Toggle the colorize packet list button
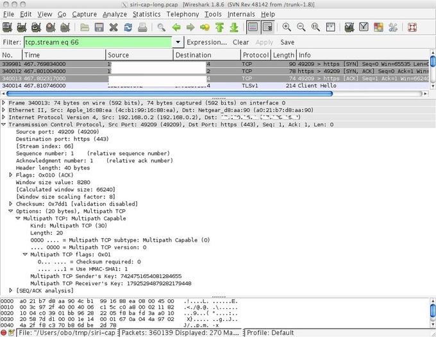436x337 pixels. tap(253, 28)
